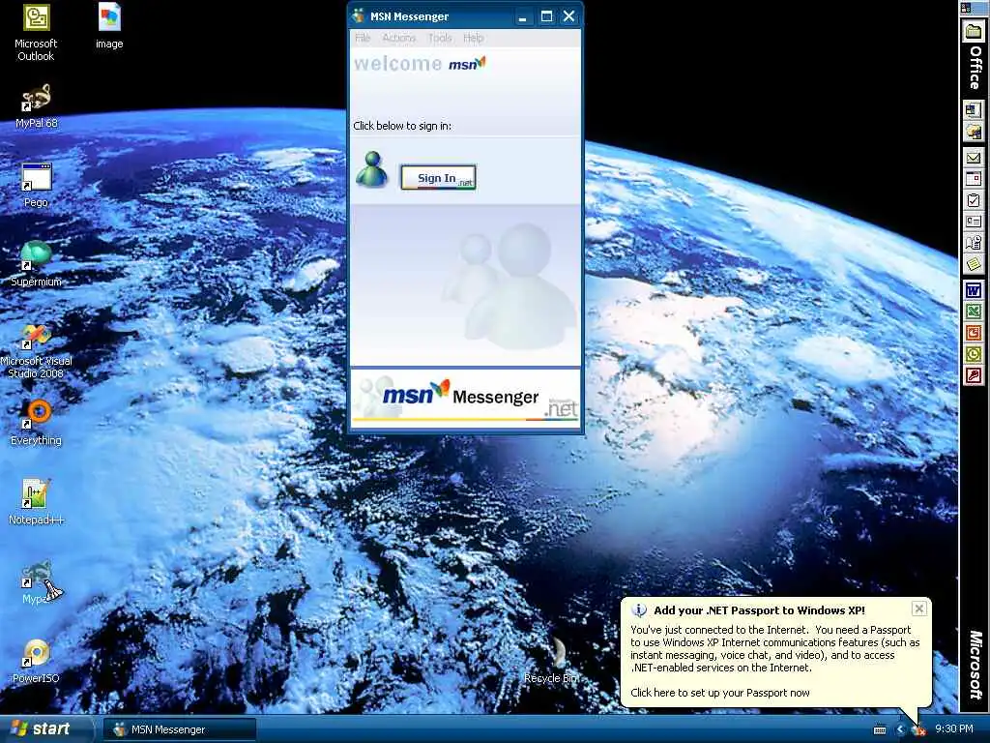Click New Note yellow sticky icon
990x743 pixels.
tap(973, 263)
